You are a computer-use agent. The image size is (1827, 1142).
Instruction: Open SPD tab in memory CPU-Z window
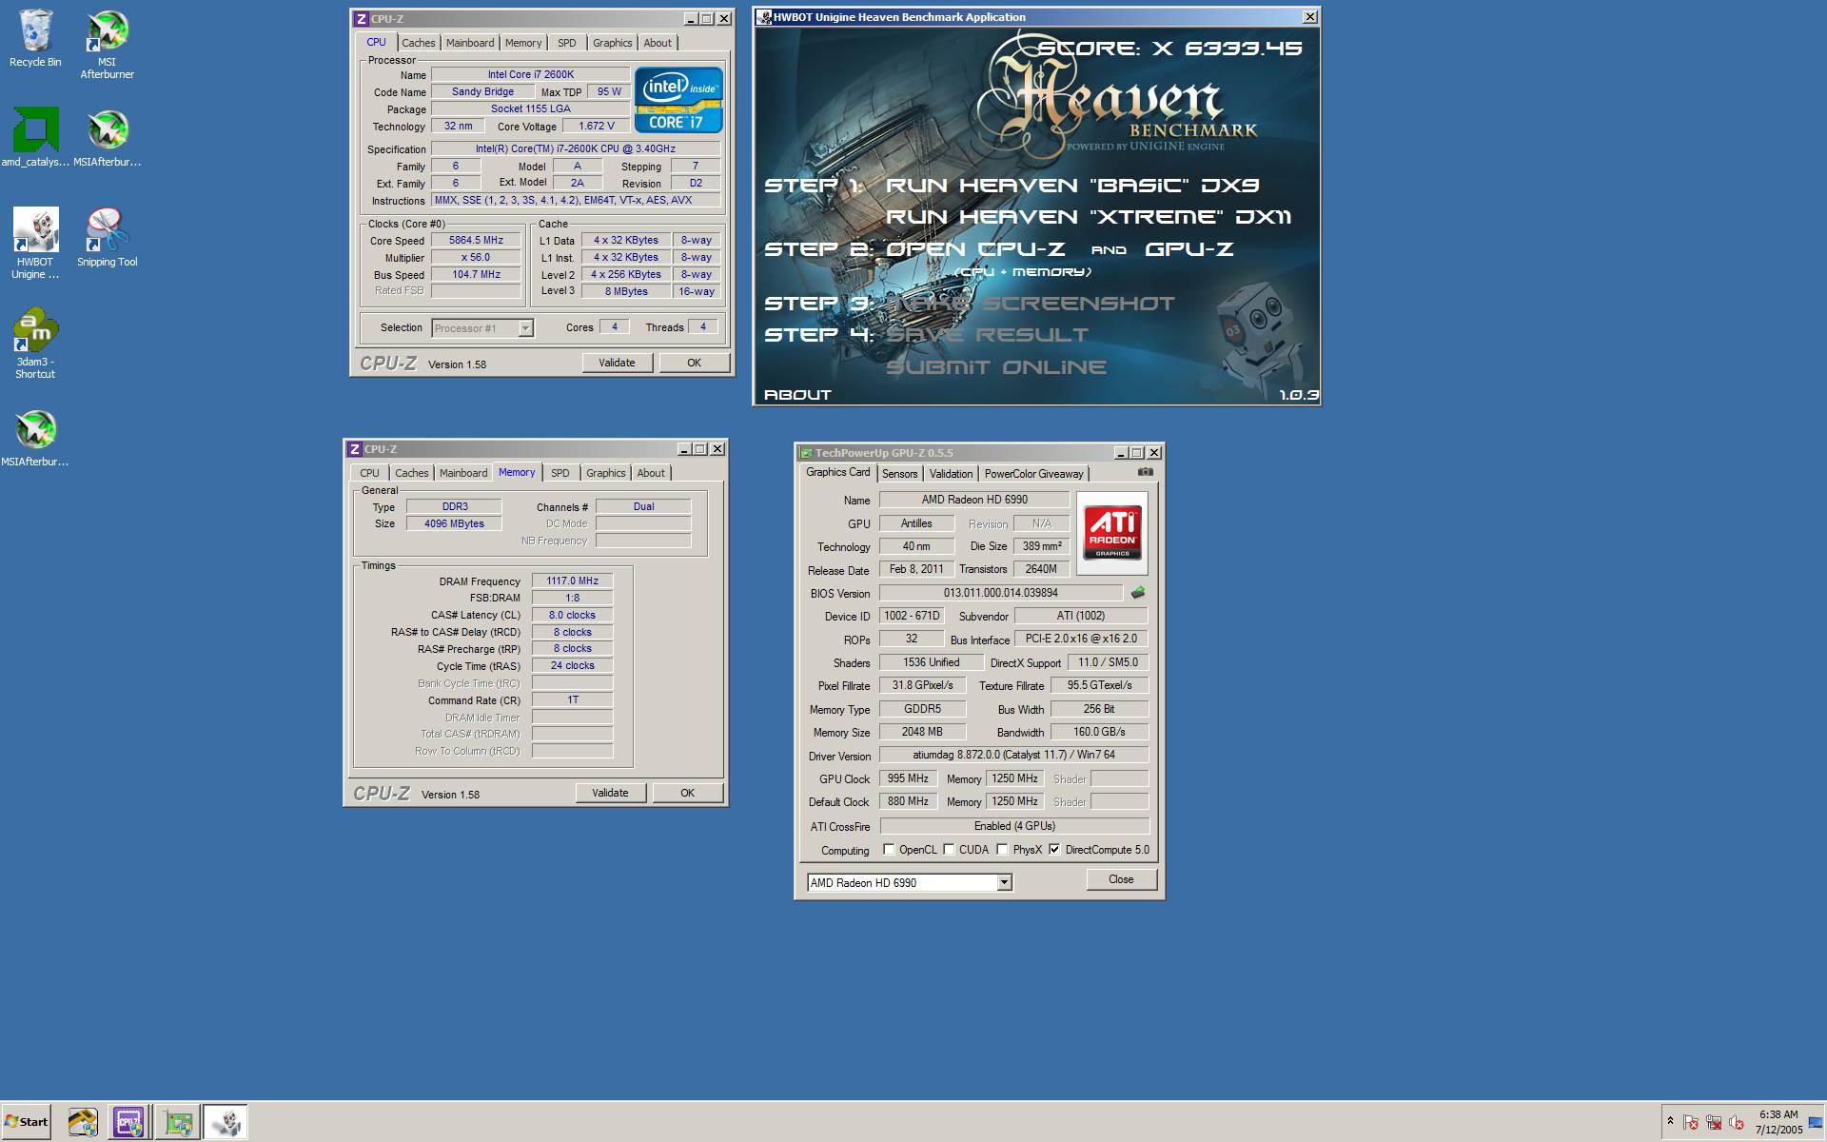[x=560, y=473]
